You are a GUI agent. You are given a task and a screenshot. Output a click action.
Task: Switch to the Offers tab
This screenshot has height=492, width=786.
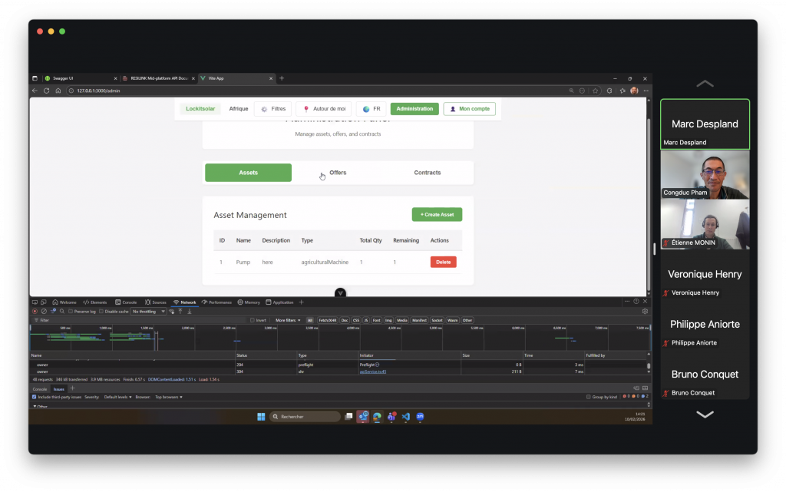338,173
